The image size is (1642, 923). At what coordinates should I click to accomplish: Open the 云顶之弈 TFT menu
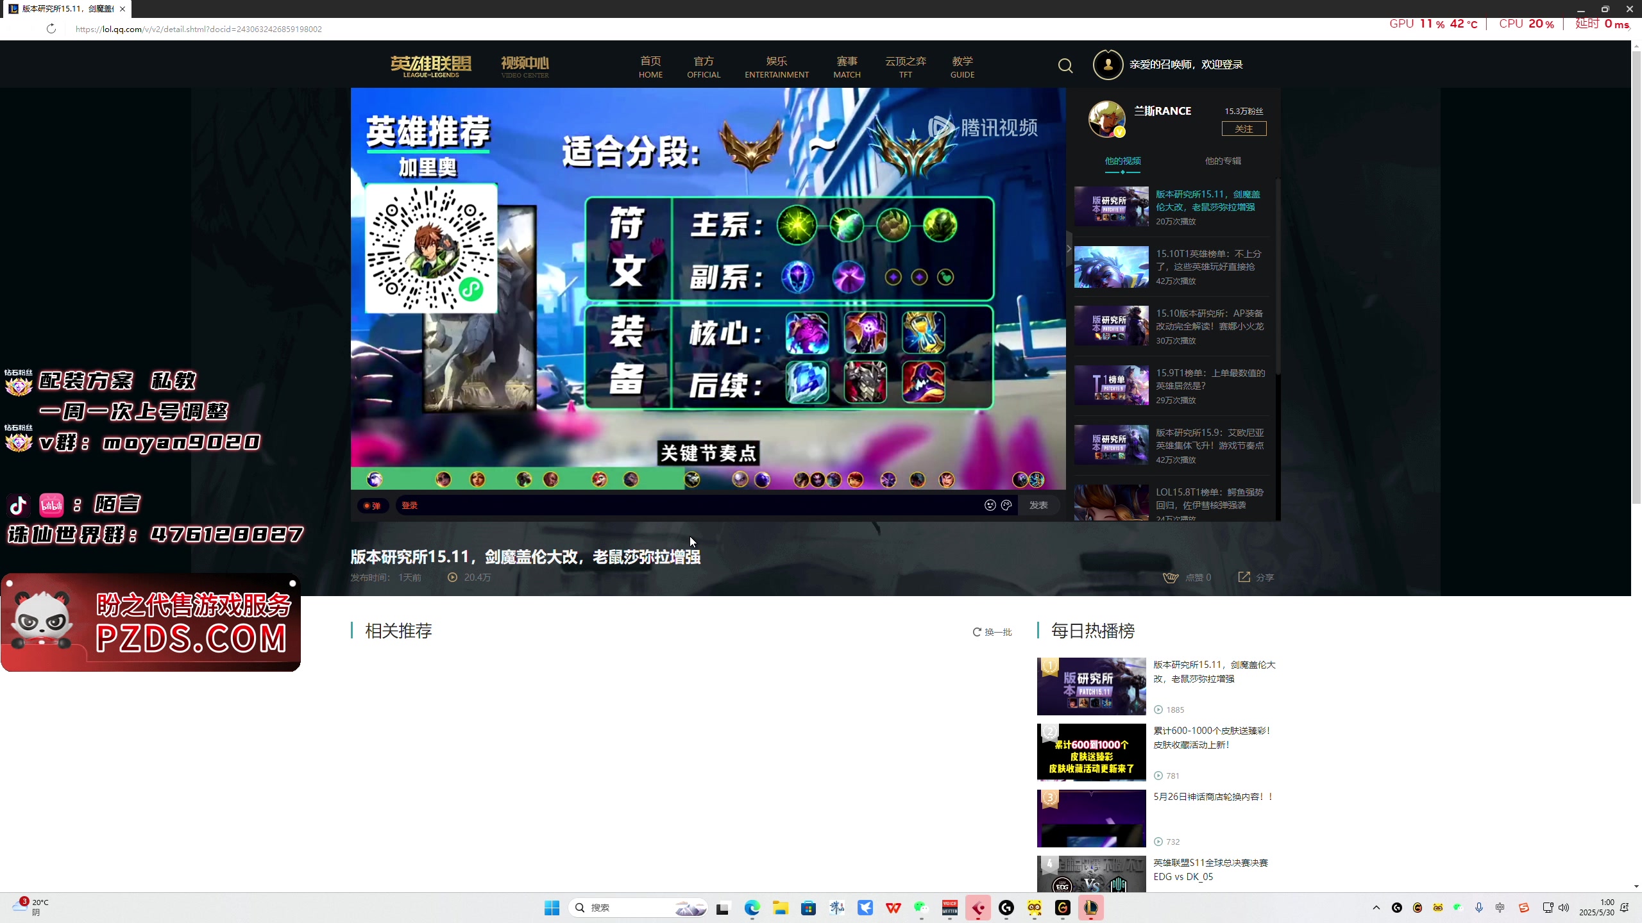point(906,67)
